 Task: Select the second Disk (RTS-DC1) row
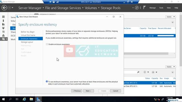[150, 86]
